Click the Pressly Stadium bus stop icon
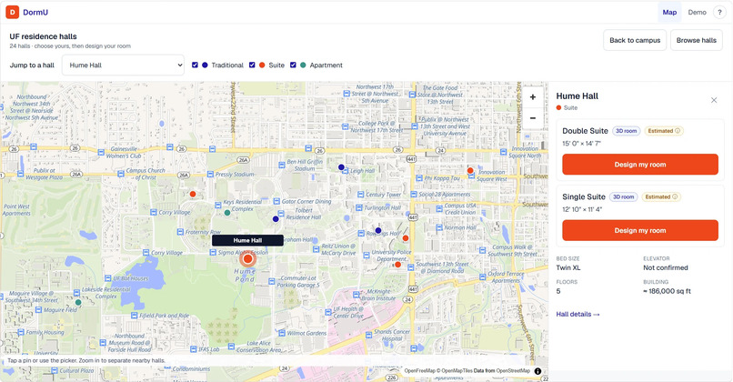 click(x=211, y=175)
